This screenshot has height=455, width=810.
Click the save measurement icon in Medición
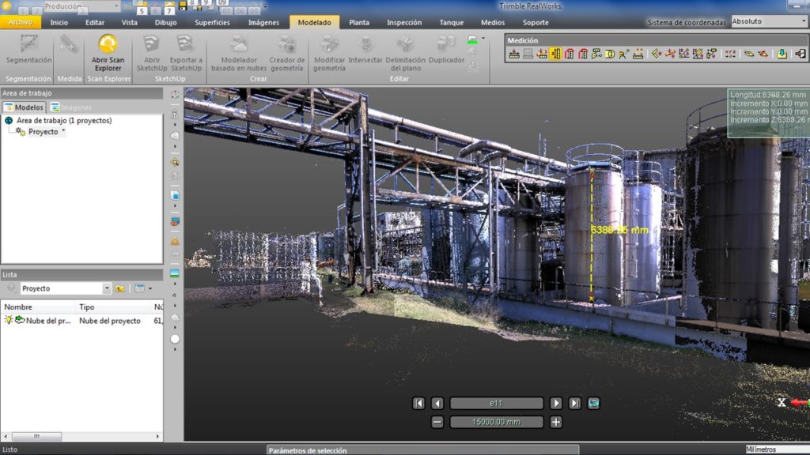coord(782,54)
